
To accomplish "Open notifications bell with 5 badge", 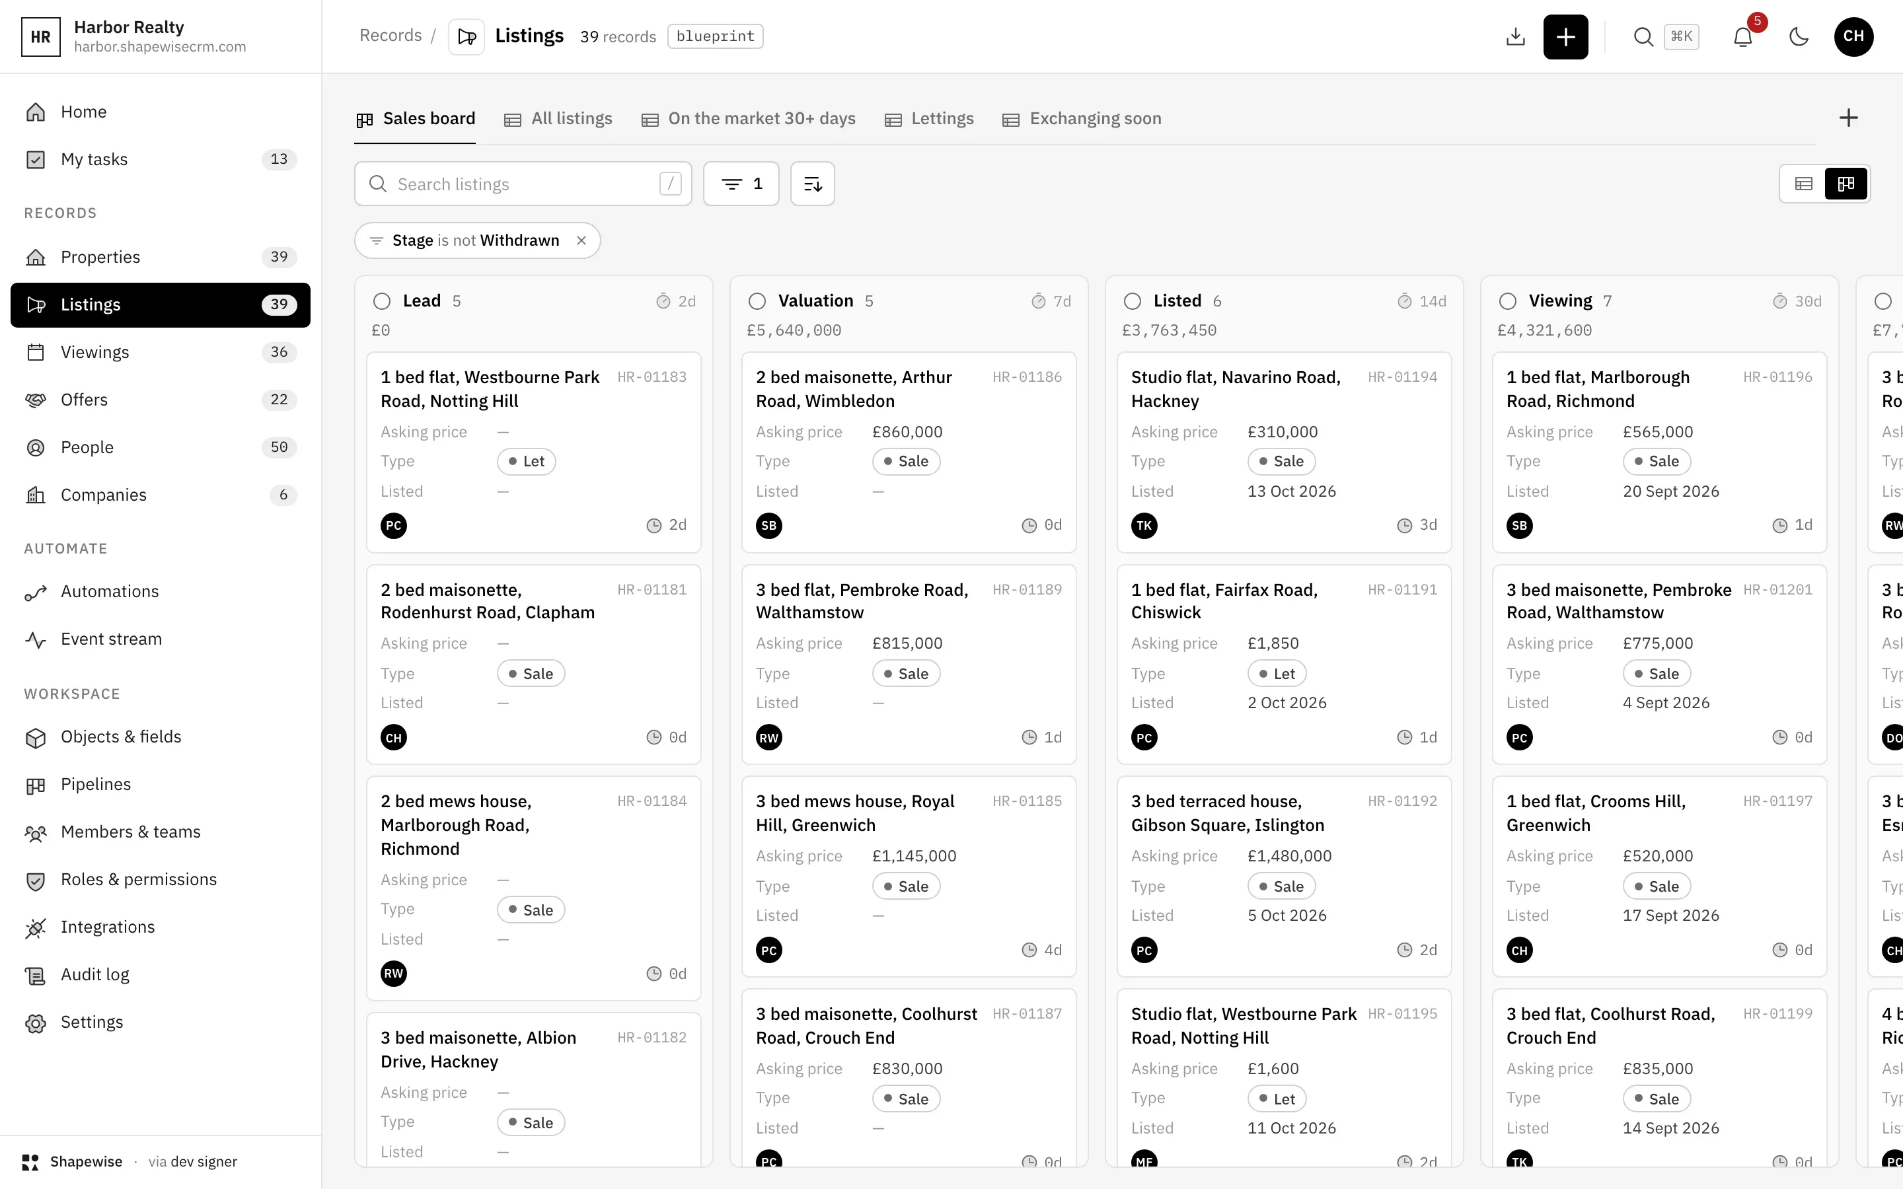I will 1742,36.
